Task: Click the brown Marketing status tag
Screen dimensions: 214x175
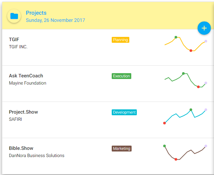Action: tap(121, 149)
